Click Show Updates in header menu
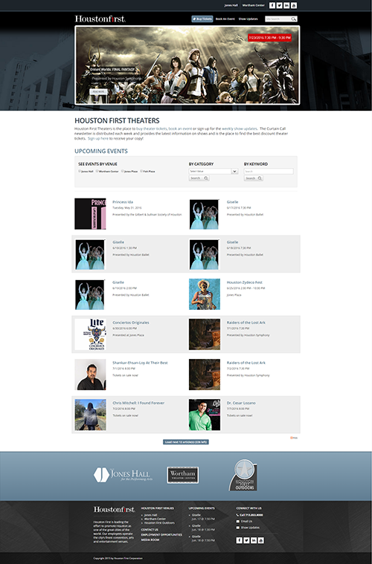372x564 pixels. pos(248,19)
